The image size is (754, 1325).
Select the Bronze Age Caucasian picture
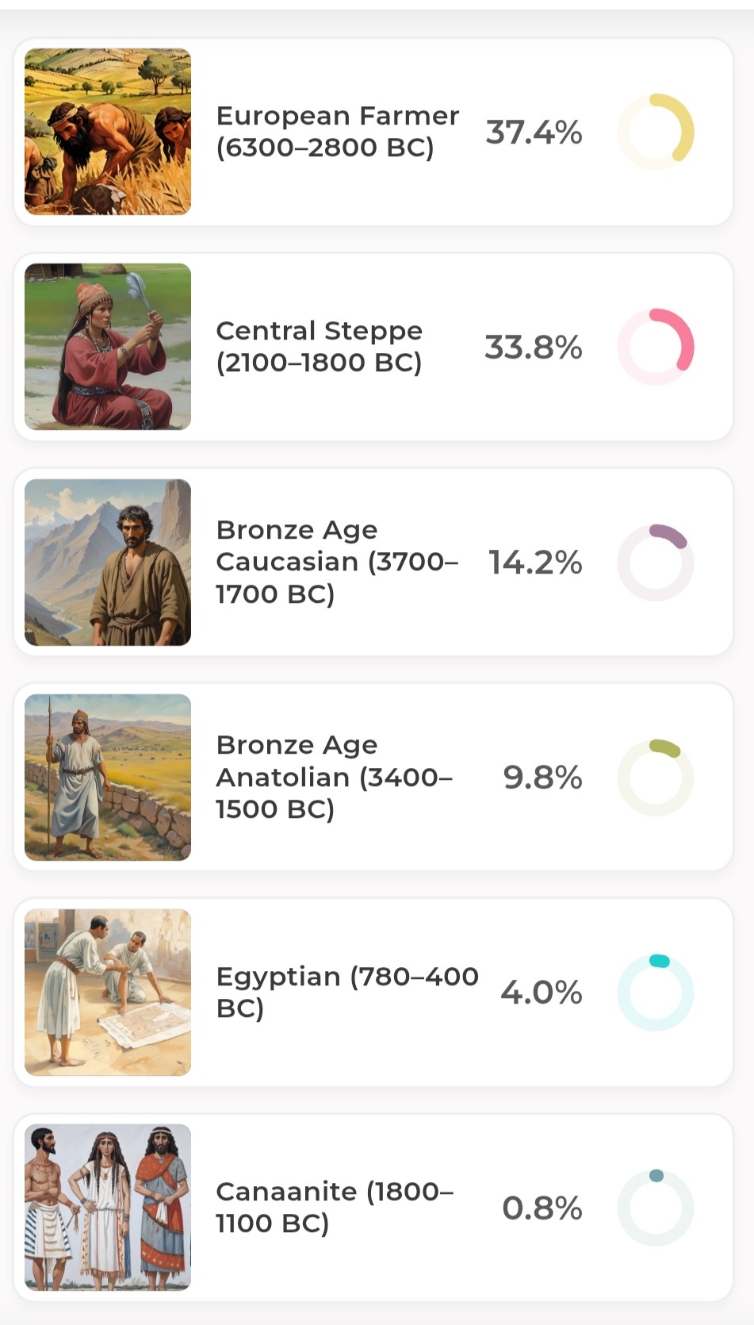tap(108, 563)
